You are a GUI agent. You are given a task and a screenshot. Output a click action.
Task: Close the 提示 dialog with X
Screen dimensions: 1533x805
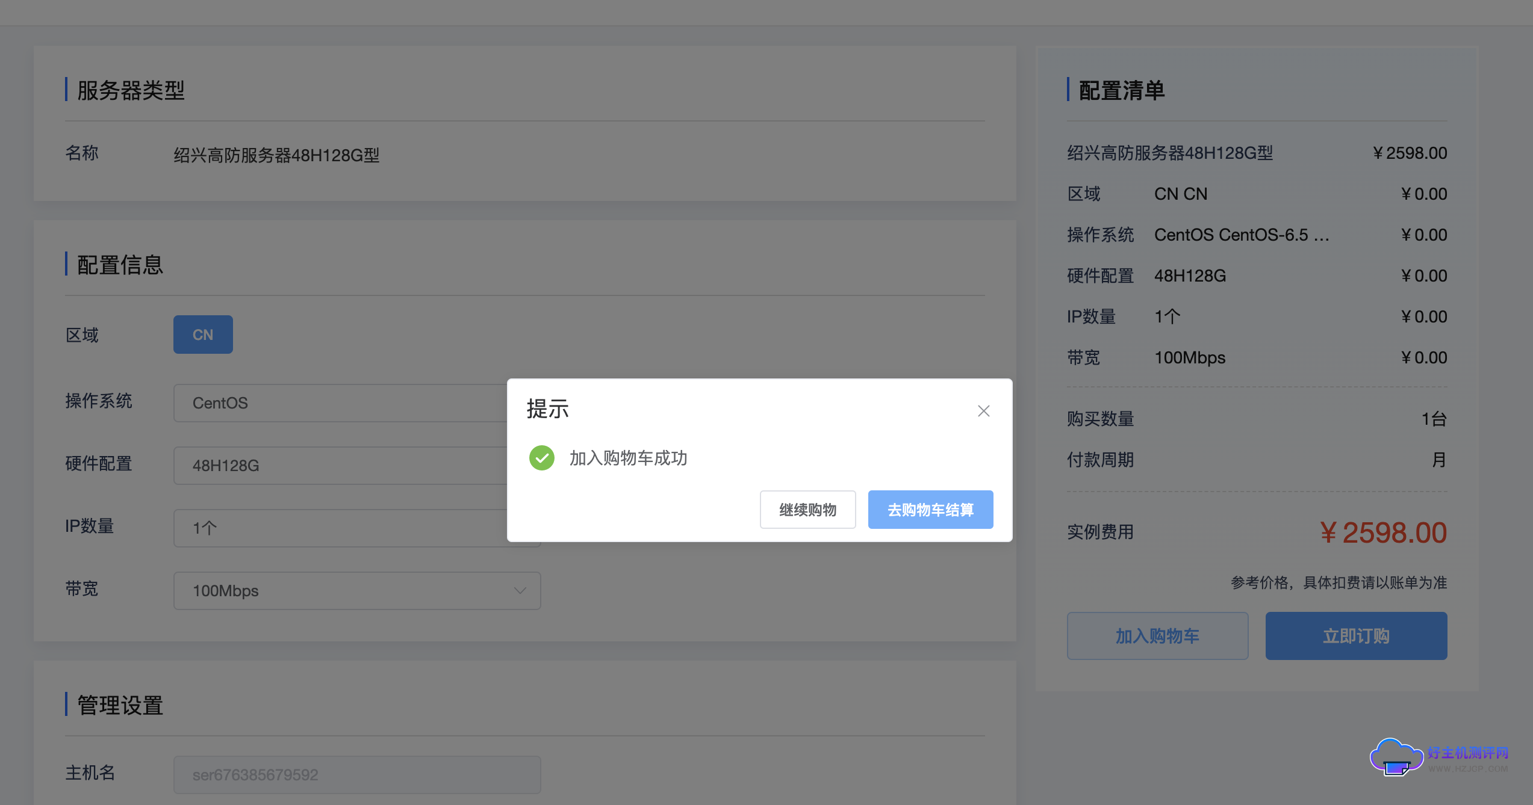[983, 411]
